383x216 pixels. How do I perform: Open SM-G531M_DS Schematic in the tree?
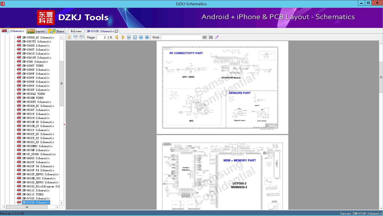38,122
